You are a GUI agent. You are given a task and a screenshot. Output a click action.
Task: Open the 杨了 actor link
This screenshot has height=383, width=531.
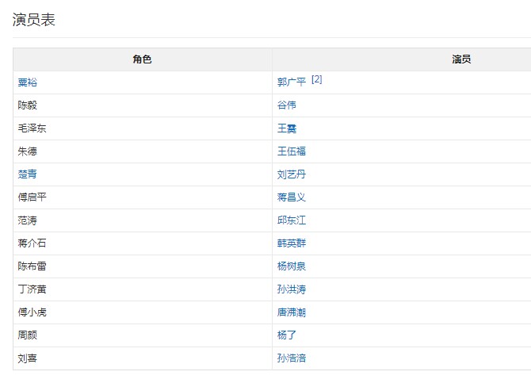286,335
